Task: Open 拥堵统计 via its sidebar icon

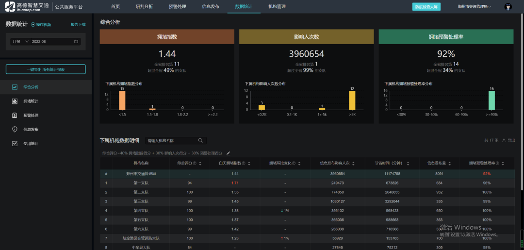Action: [15, 101]
